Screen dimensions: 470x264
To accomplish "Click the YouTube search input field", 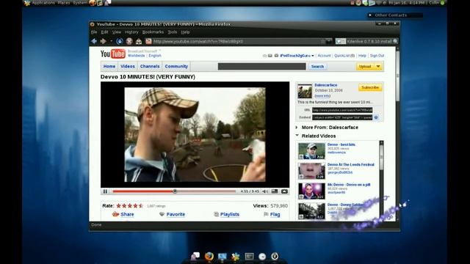I will click(261, 67).
